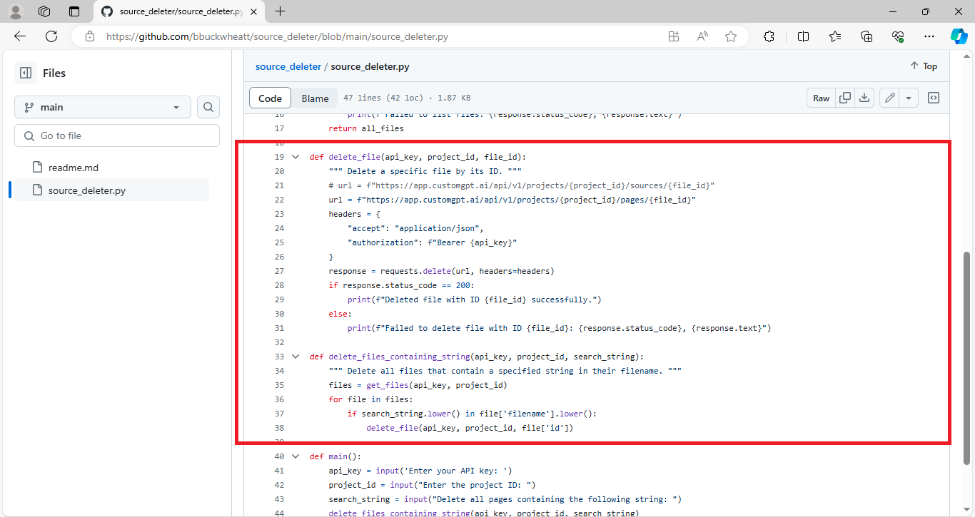Screen dimensions: 975x517
Task: Switch to the Code view tab
Action: 270,97
